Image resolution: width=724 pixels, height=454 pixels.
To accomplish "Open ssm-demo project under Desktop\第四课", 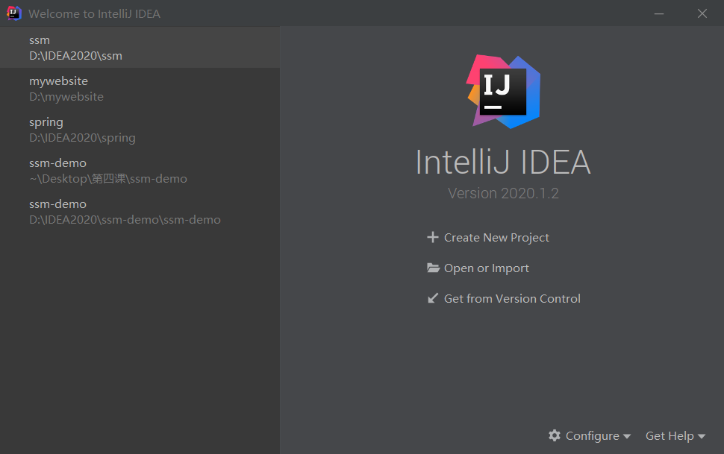I will [140, 171].
